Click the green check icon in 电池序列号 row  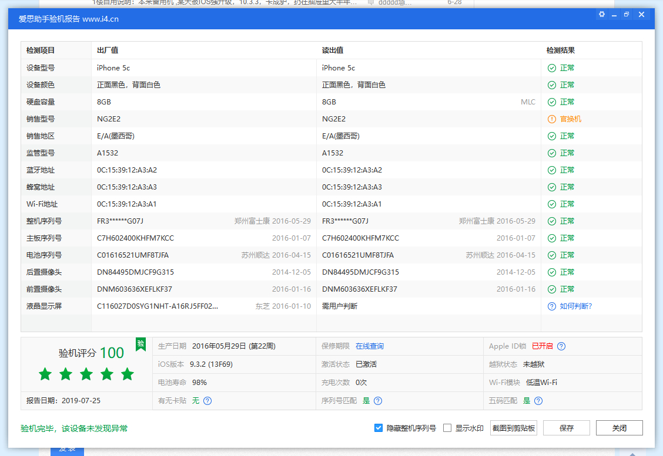point(552,255)
